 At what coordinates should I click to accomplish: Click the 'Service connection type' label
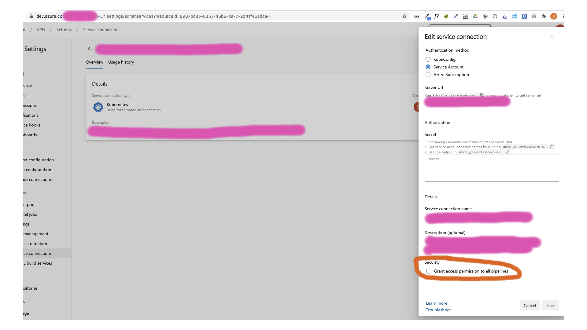coord(111,96)
